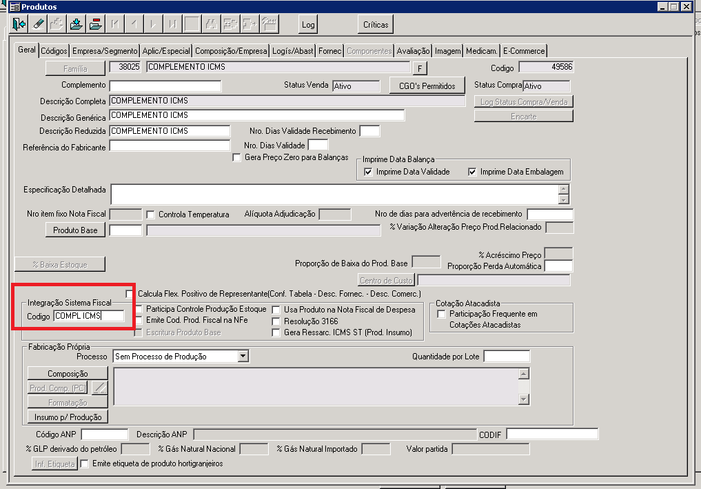The width and height of the screenshot is (701, 489).
Task: Switch to Logís/Abast tab
Action: pyautogui.click(x=293, y=51)
